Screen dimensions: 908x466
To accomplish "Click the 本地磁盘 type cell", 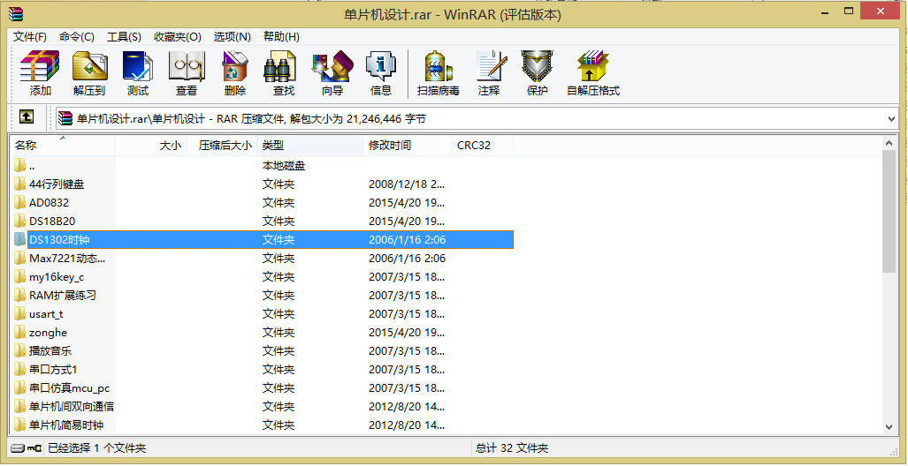I will click(284, 166).
